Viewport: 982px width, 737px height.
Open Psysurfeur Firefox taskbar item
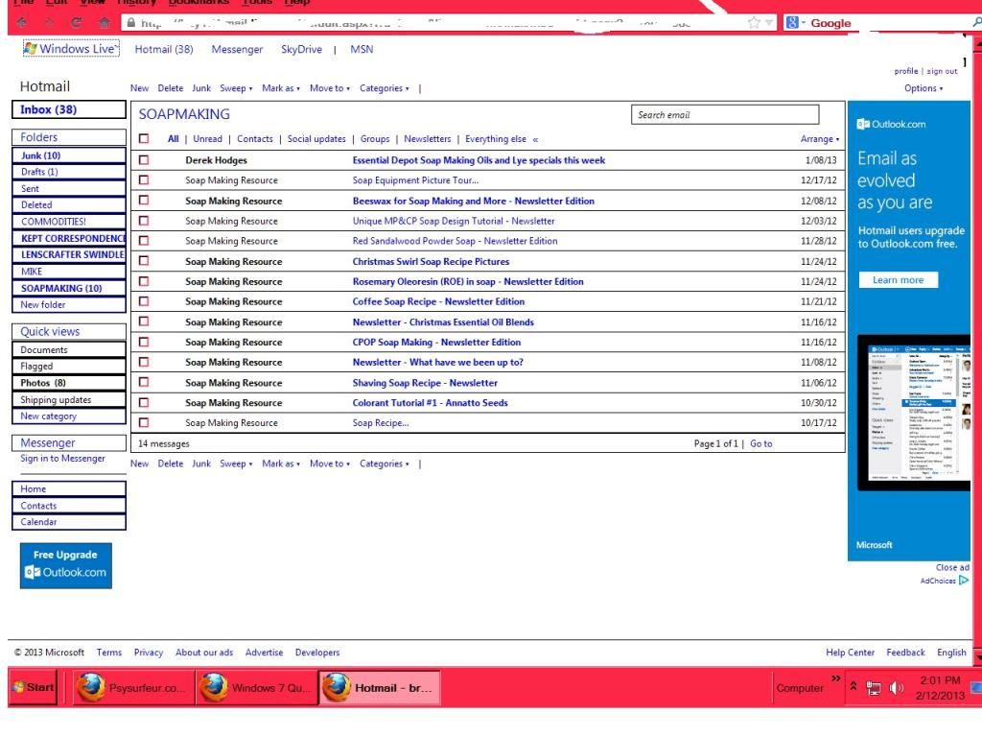133,687
